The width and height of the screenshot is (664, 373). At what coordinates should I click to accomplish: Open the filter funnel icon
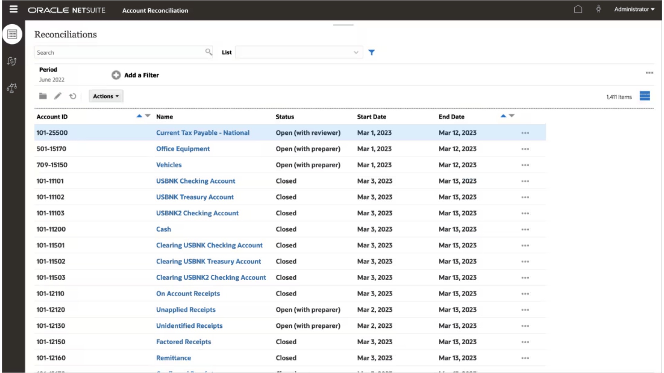coord(371,52)
